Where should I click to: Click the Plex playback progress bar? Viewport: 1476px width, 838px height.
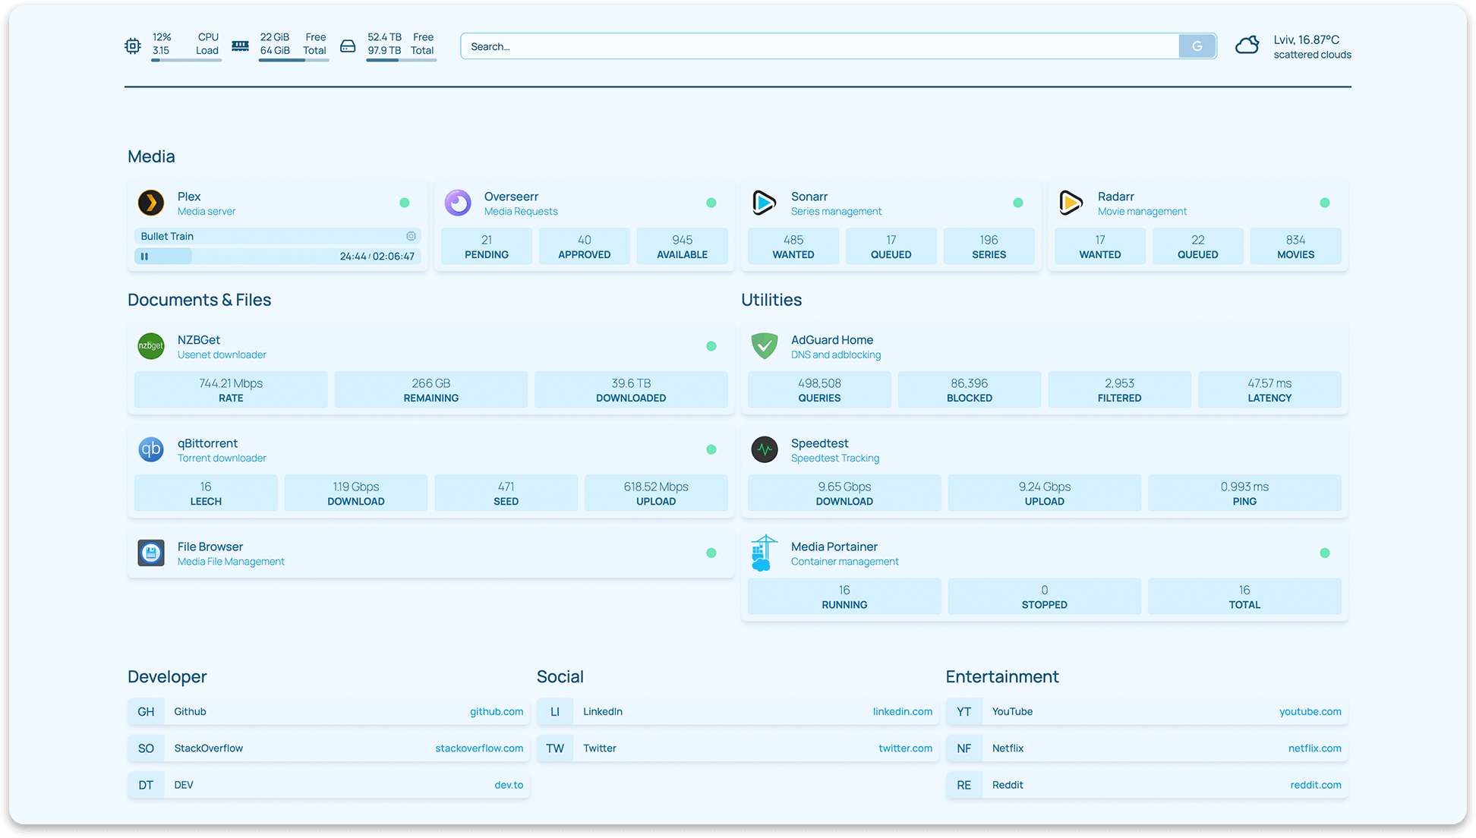point(278,257)
